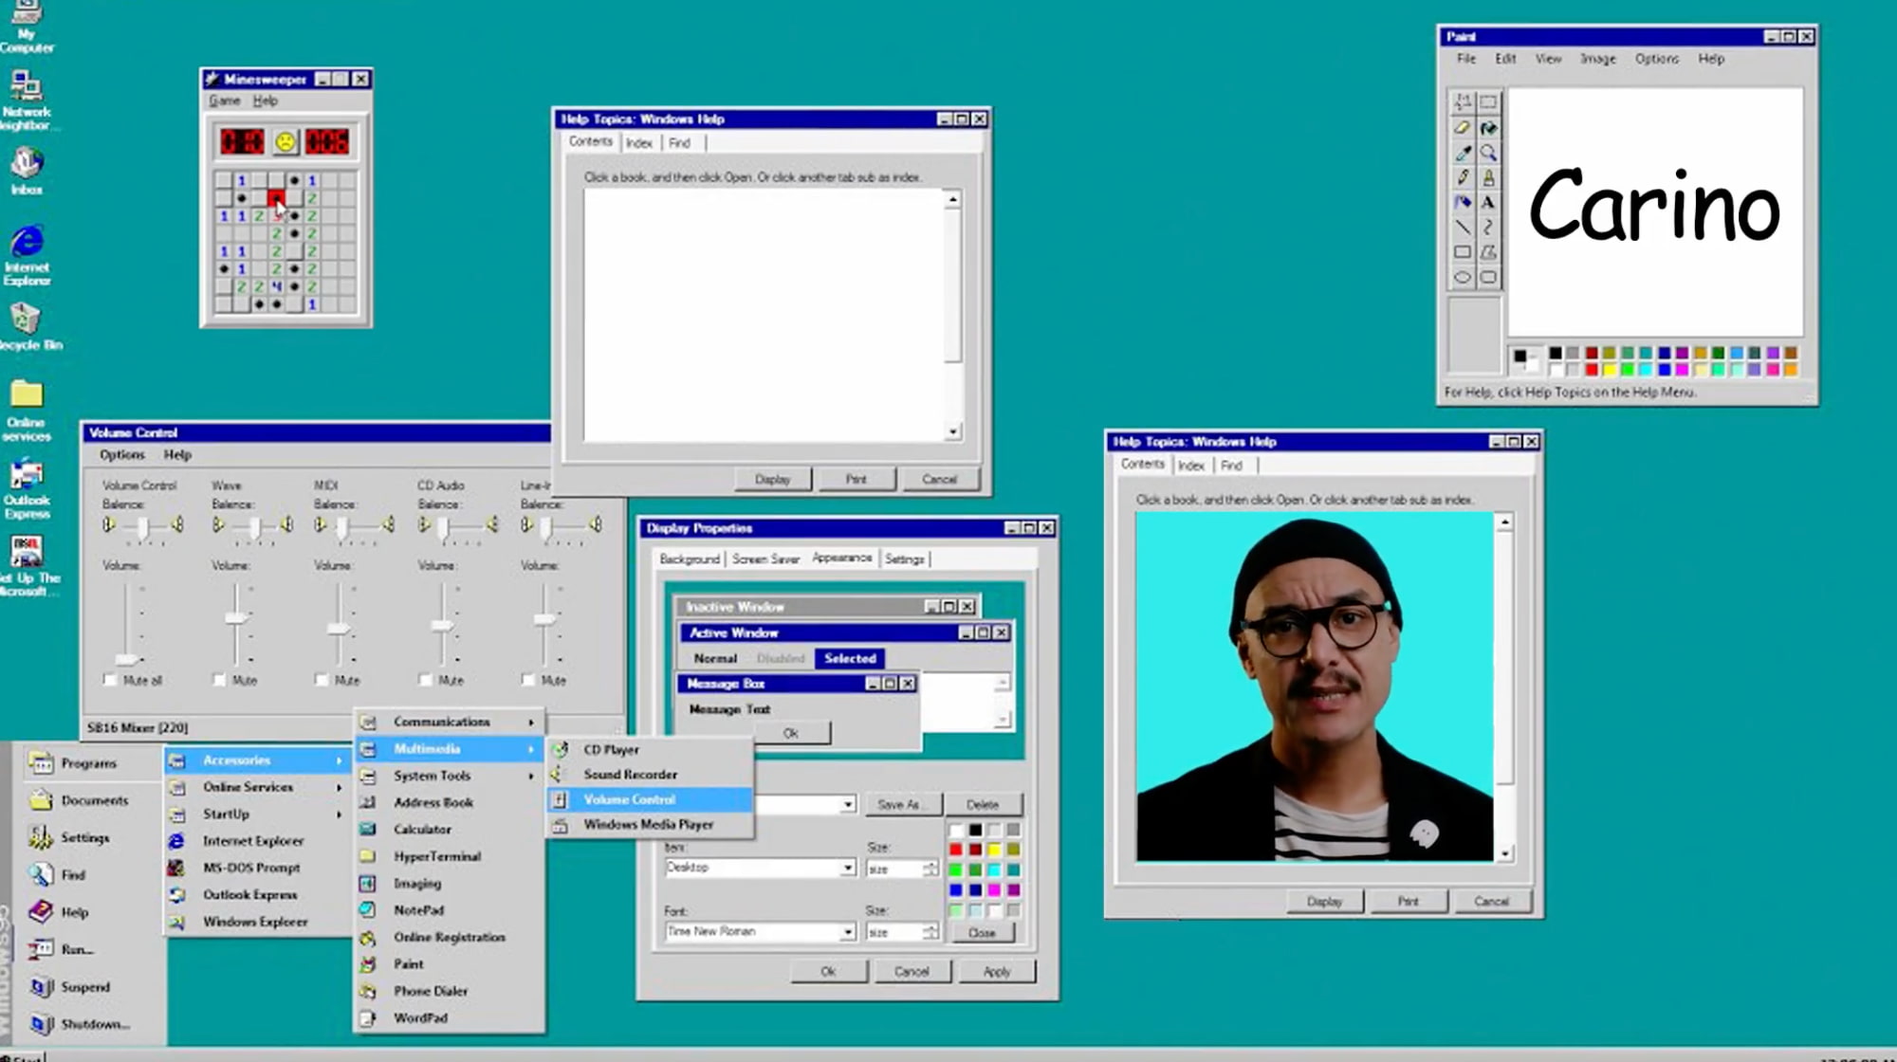Image resolution: width=1897 pixels, height=1062 pixels.
Task: Open the Time New Roman font dropdown
Action: (847, 932)
